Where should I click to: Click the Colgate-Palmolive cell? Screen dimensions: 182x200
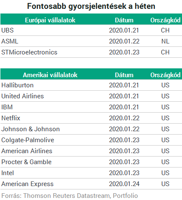point(28,140)
